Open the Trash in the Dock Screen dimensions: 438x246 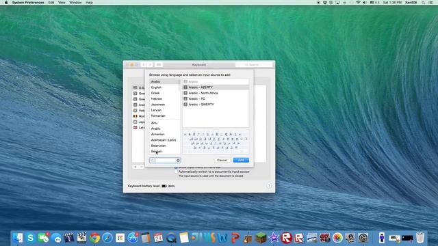420,238
